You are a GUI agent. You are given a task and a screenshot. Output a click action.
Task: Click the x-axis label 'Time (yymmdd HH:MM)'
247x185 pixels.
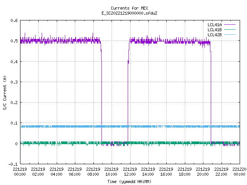[129, 182]
